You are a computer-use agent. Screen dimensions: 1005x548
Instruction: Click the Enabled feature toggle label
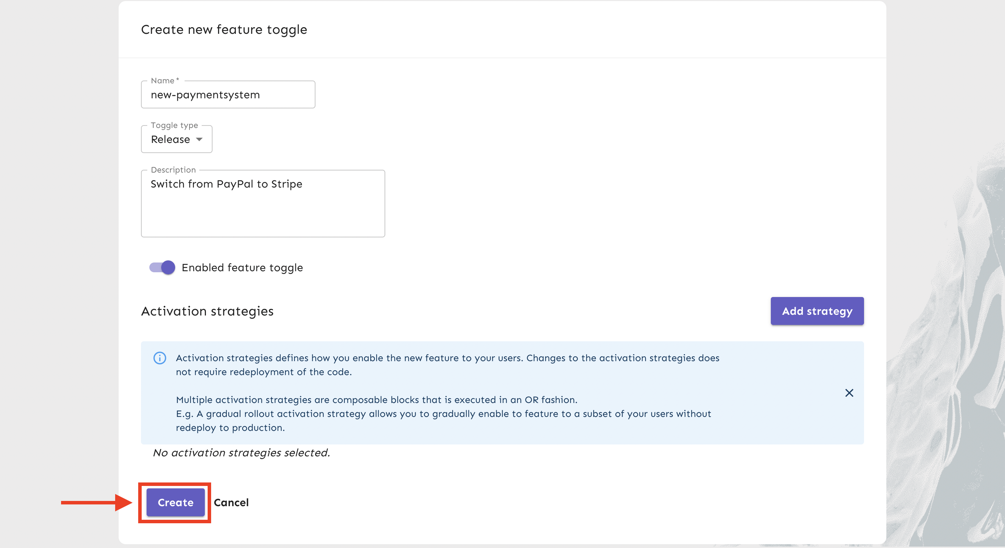click(242, 268)
